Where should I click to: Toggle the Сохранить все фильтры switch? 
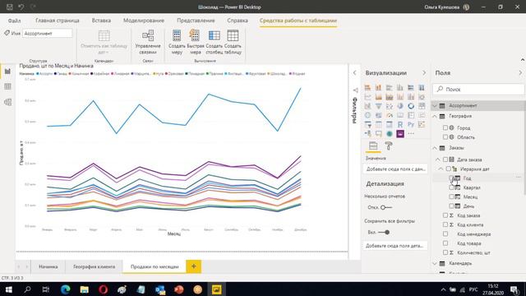tap(384, 232)
